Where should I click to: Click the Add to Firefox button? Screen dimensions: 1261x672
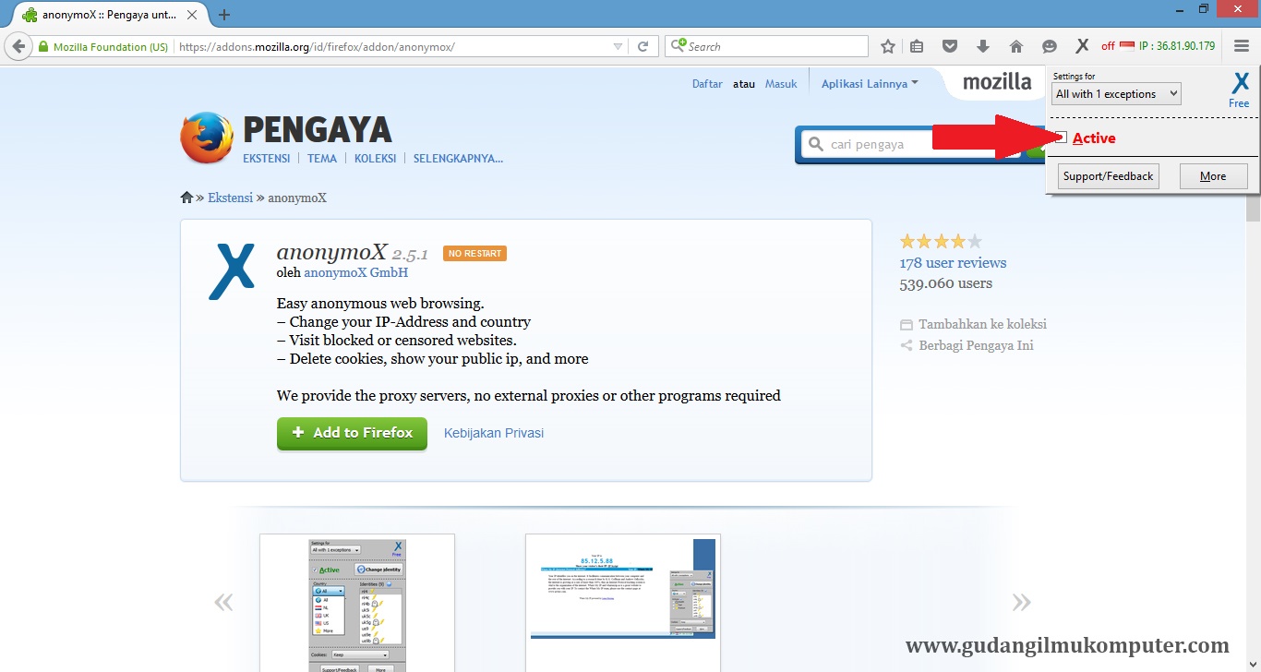point(352,433)
